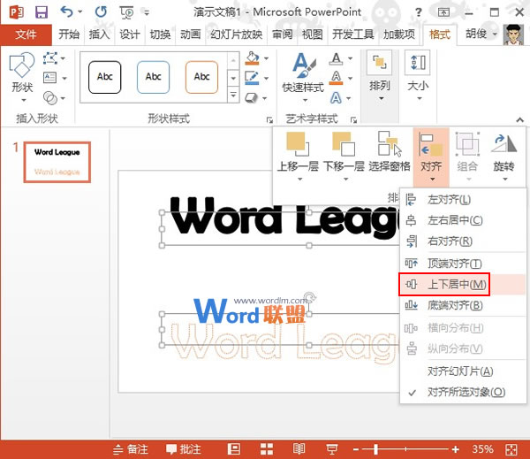Screen dimensions: 530x459
Task: Select slide 1 thumbnail
Action: pos(57,162)
